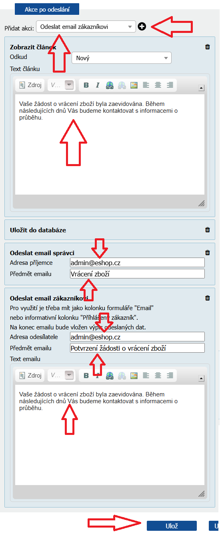Screen dimensions: 220x534
Task: Collapse toolbar of Text článku editor
Action: tap(201, 88)
